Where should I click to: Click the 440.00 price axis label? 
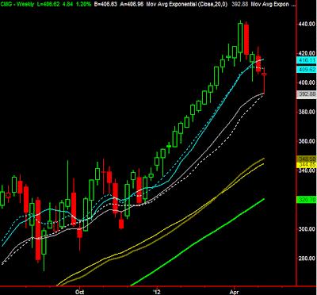coord(307,25)
